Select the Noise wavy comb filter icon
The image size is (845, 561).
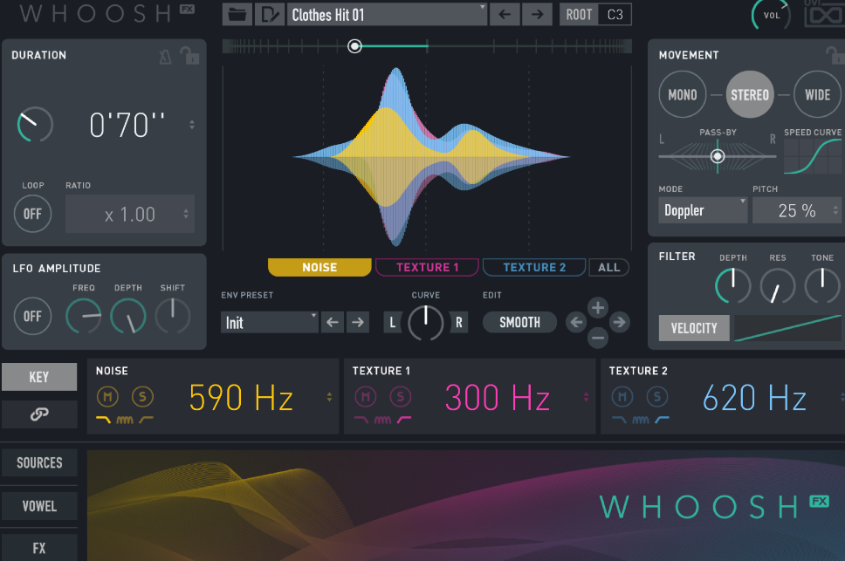(x=125, y=420)
